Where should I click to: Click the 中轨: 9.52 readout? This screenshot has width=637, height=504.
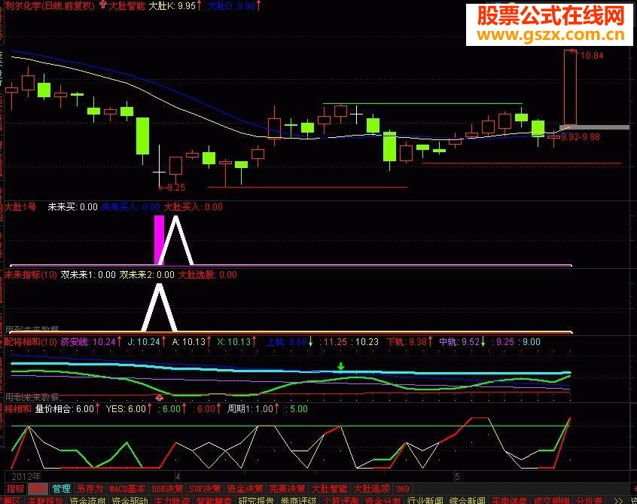pos(459,342)
